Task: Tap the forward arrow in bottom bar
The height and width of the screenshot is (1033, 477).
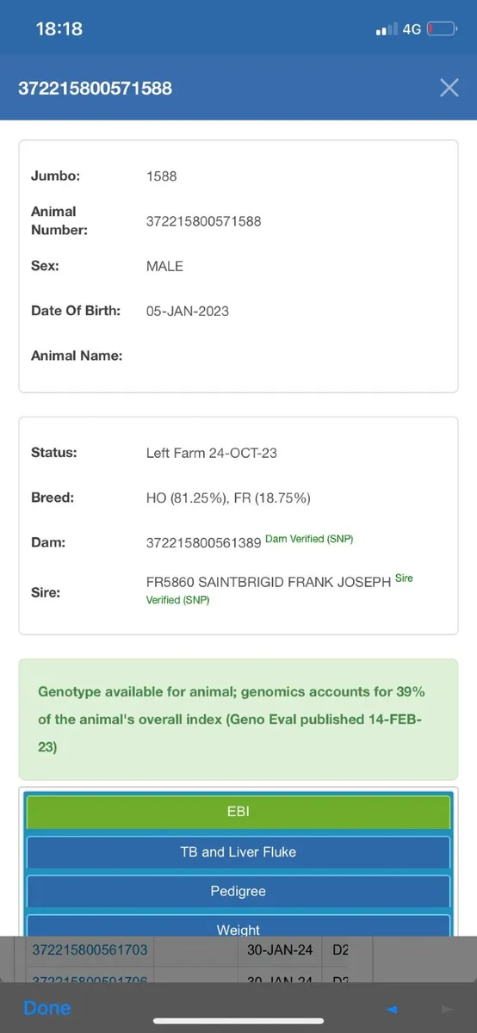Action: [446, 1009]
